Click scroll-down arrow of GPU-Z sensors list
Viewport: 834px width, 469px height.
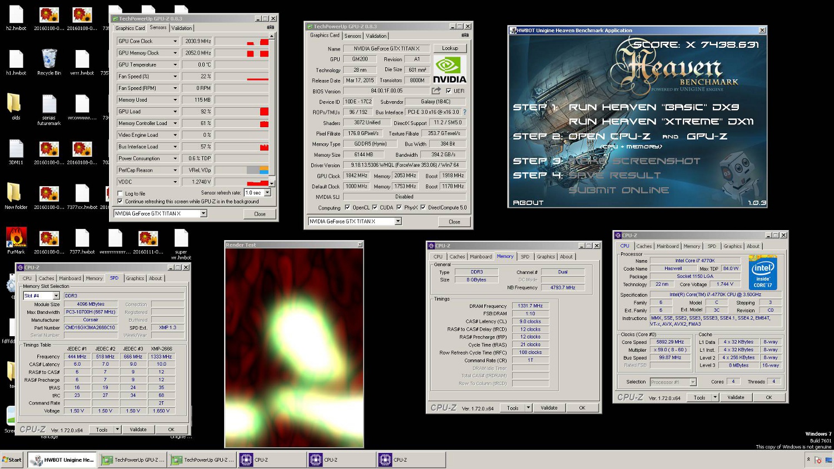pos(272,183)
